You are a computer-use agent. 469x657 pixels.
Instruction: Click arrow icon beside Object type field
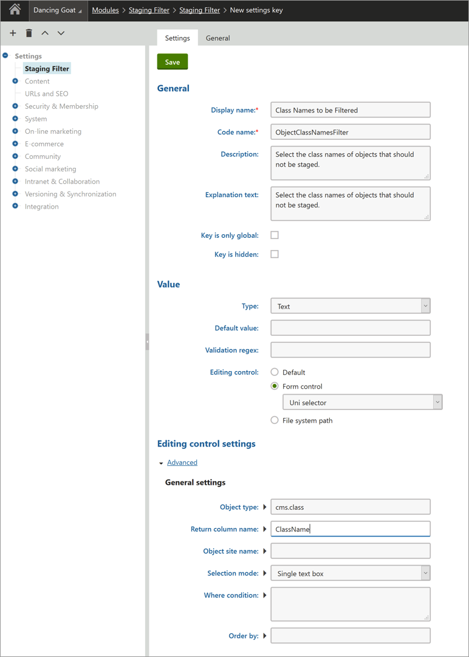coord(265,507)
